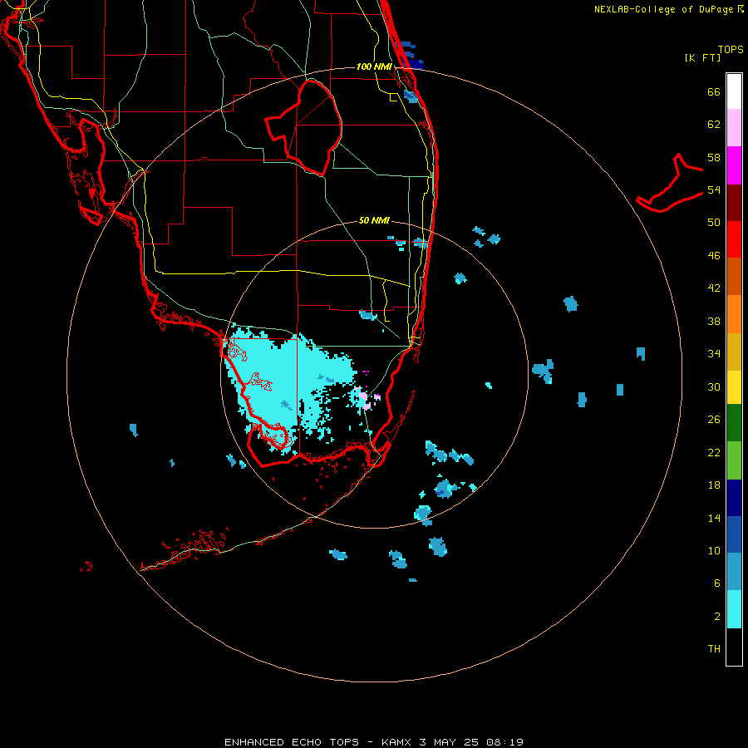
Task: Click the light pink legend swatch
Action: (x=734, y=128)
